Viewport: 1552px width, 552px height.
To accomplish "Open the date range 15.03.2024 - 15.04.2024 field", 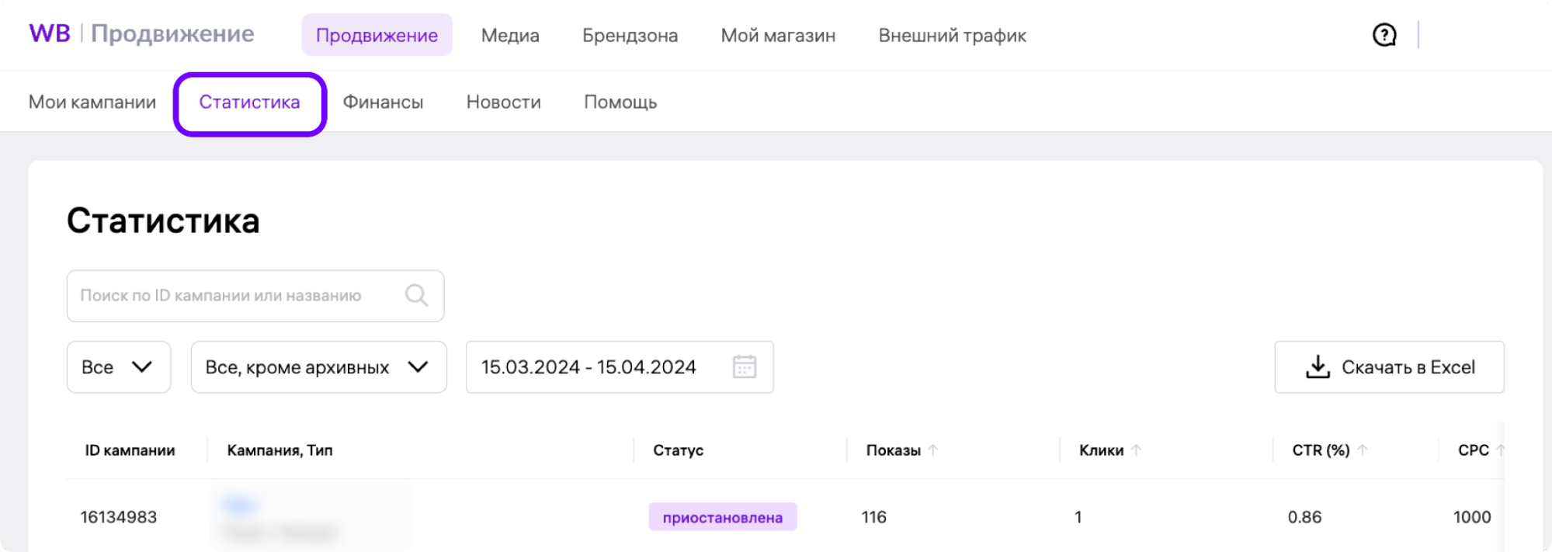I will (x=589, y=367).
